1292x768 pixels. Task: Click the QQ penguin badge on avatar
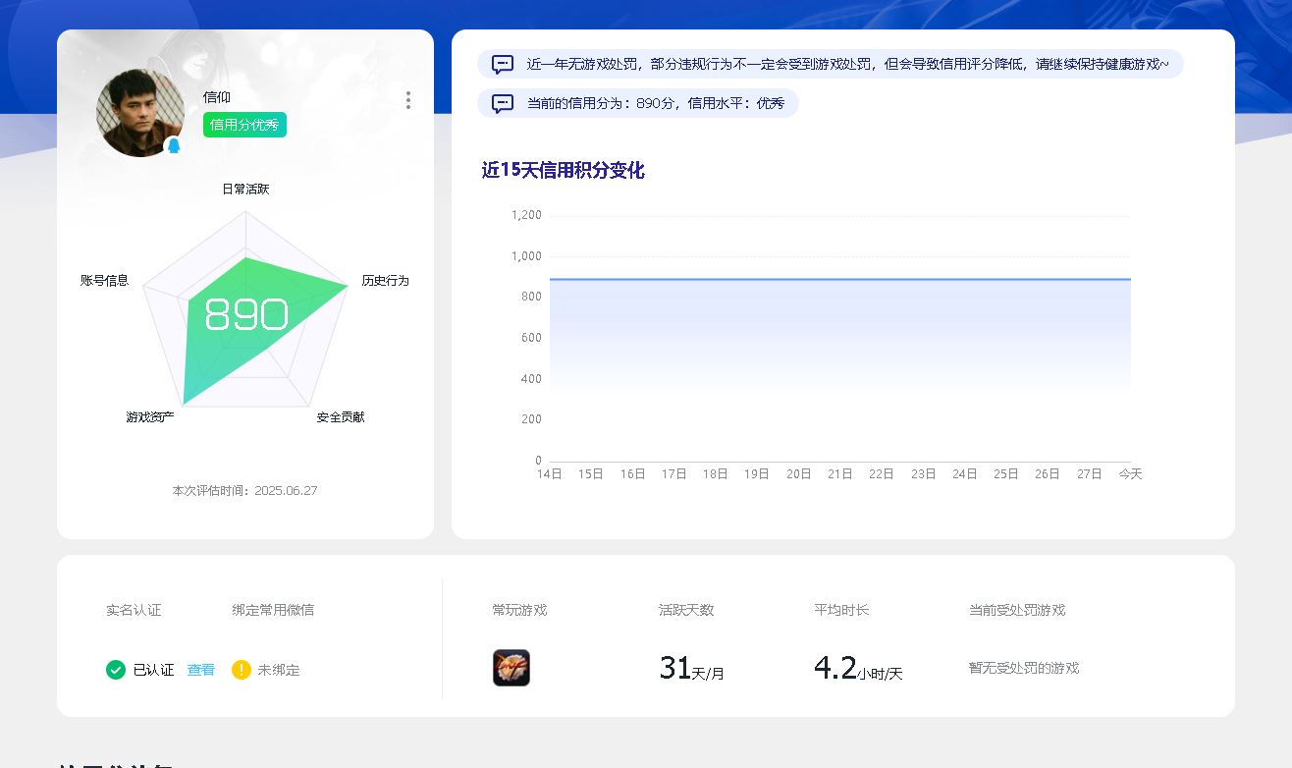pos(174,145)
